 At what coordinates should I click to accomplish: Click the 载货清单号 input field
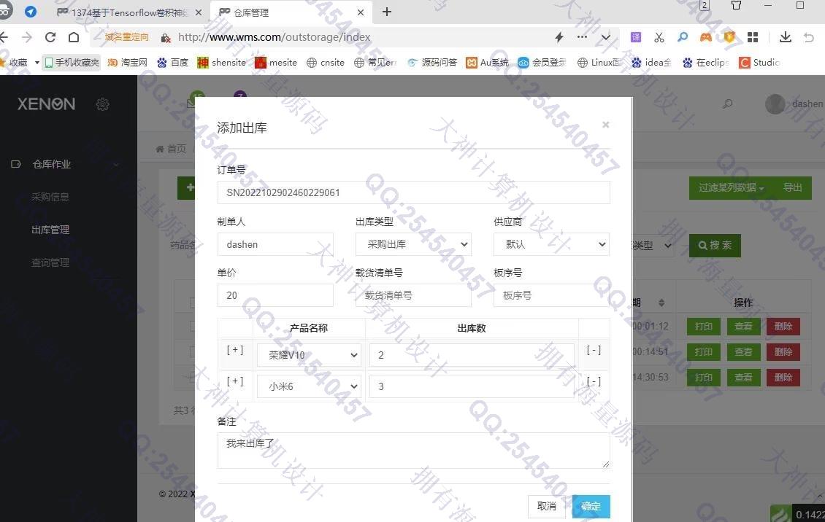coord(413,295)
